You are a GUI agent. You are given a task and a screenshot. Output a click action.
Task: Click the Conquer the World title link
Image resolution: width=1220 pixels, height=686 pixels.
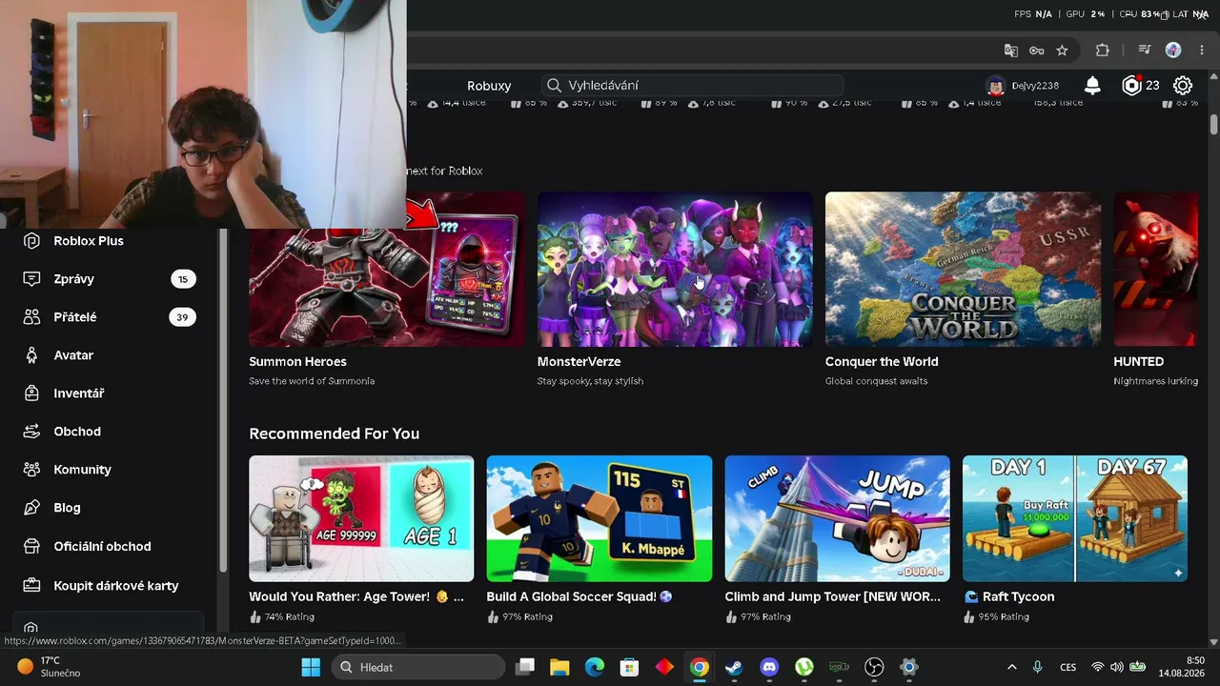click(x=882, y=362)
